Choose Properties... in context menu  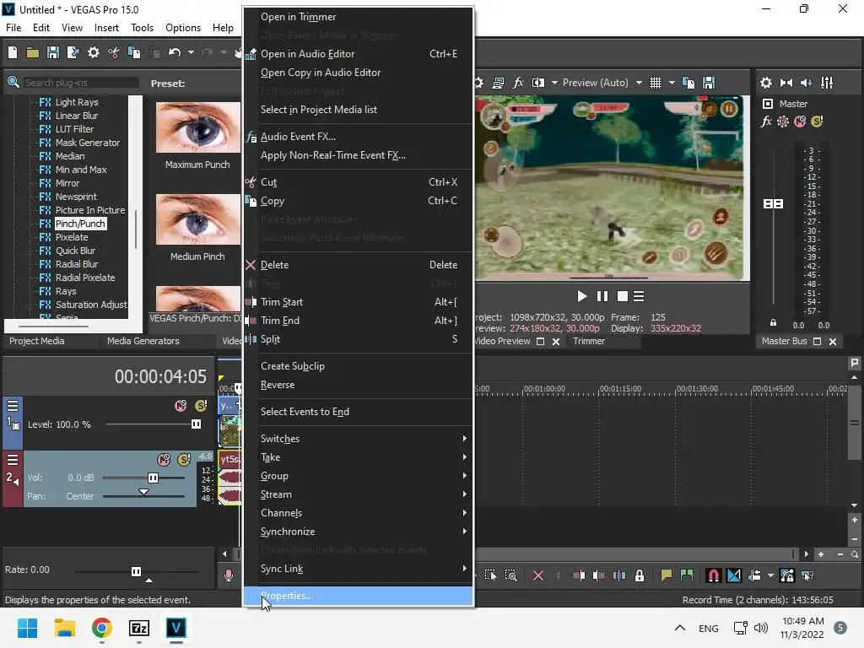358,596
